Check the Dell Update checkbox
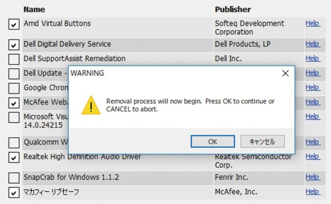Screen dimensions: 331x204 14,74
